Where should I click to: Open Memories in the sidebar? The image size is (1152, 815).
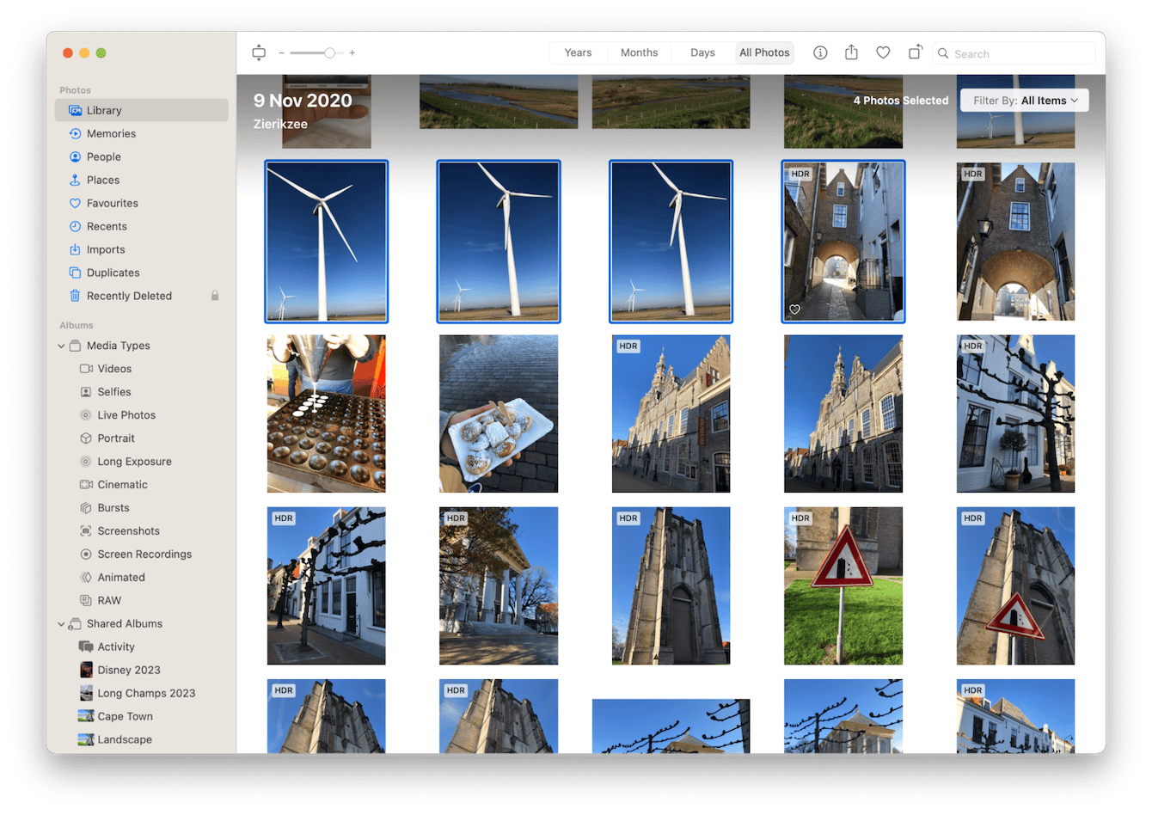coord(111,133)
